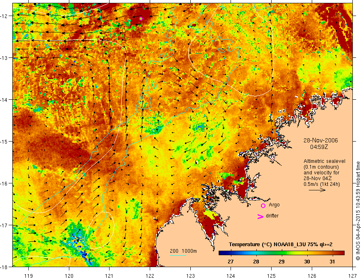Click the "(0.1m contours)" text
The image size is (361, 279).
pos(321,167)
